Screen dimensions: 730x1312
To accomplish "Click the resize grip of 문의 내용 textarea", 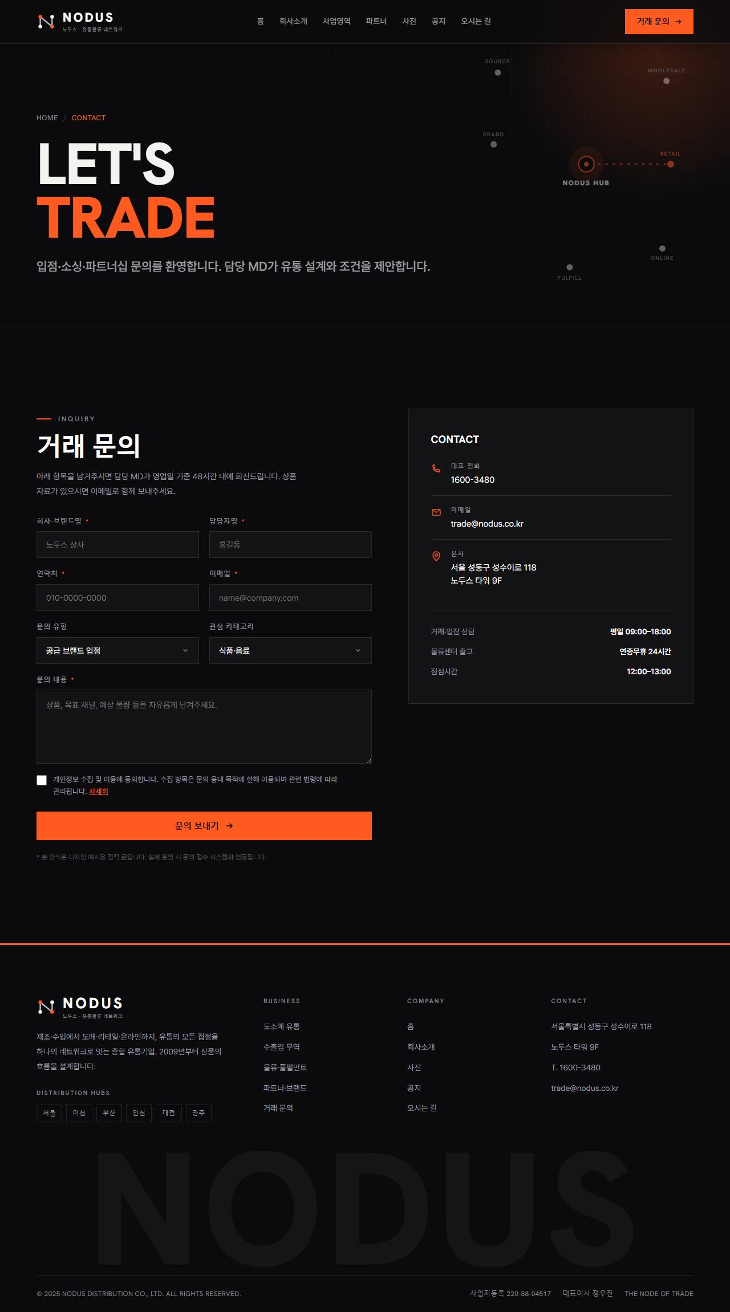I will [368, 760].
